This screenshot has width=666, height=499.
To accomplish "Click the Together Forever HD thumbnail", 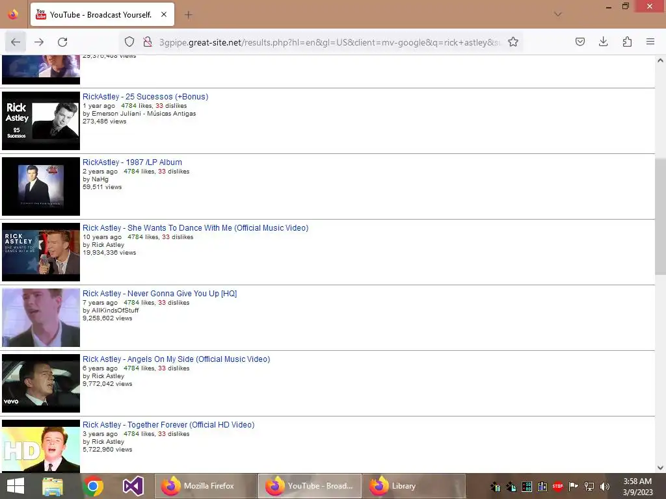I will 41,446.
